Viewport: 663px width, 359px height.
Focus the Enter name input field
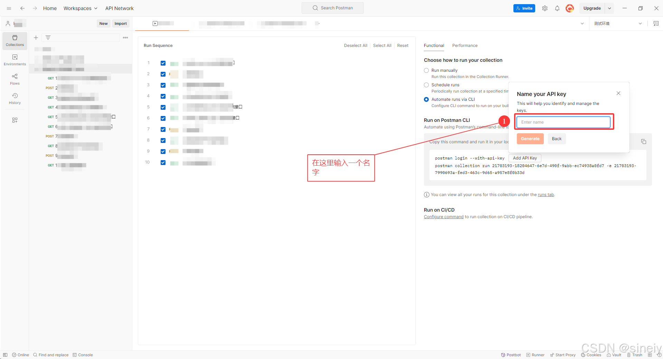(x=563, y=122)
